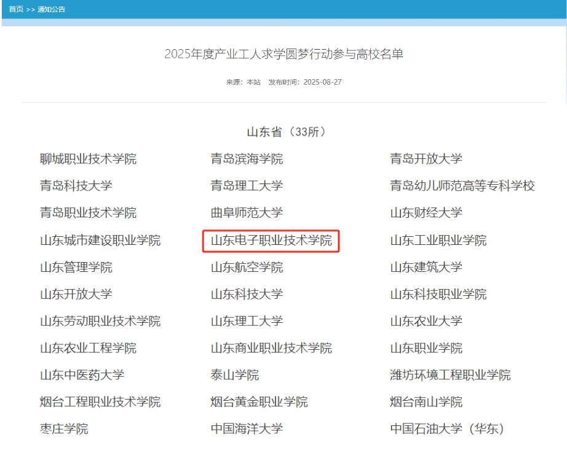The height and width of the screenshot is (456, 567).
Task: Choose 山东财经大学 from the list
Action: 426,213
